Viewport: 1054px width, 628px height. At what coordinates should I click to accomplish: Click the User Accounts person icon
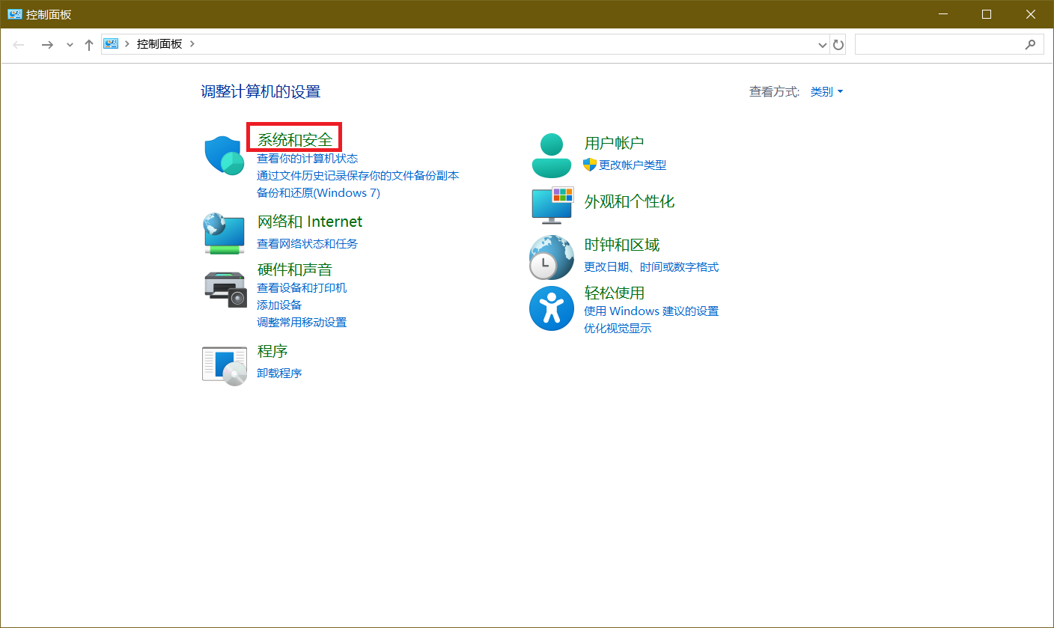(552, 155)
